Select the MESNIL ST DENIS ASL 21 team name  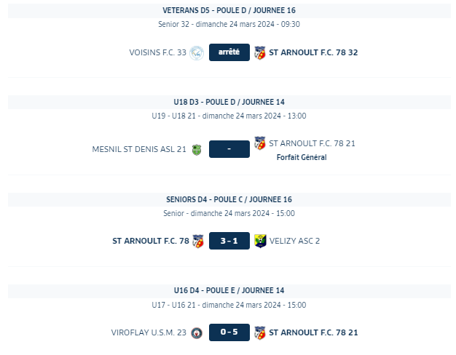(139, 149)
